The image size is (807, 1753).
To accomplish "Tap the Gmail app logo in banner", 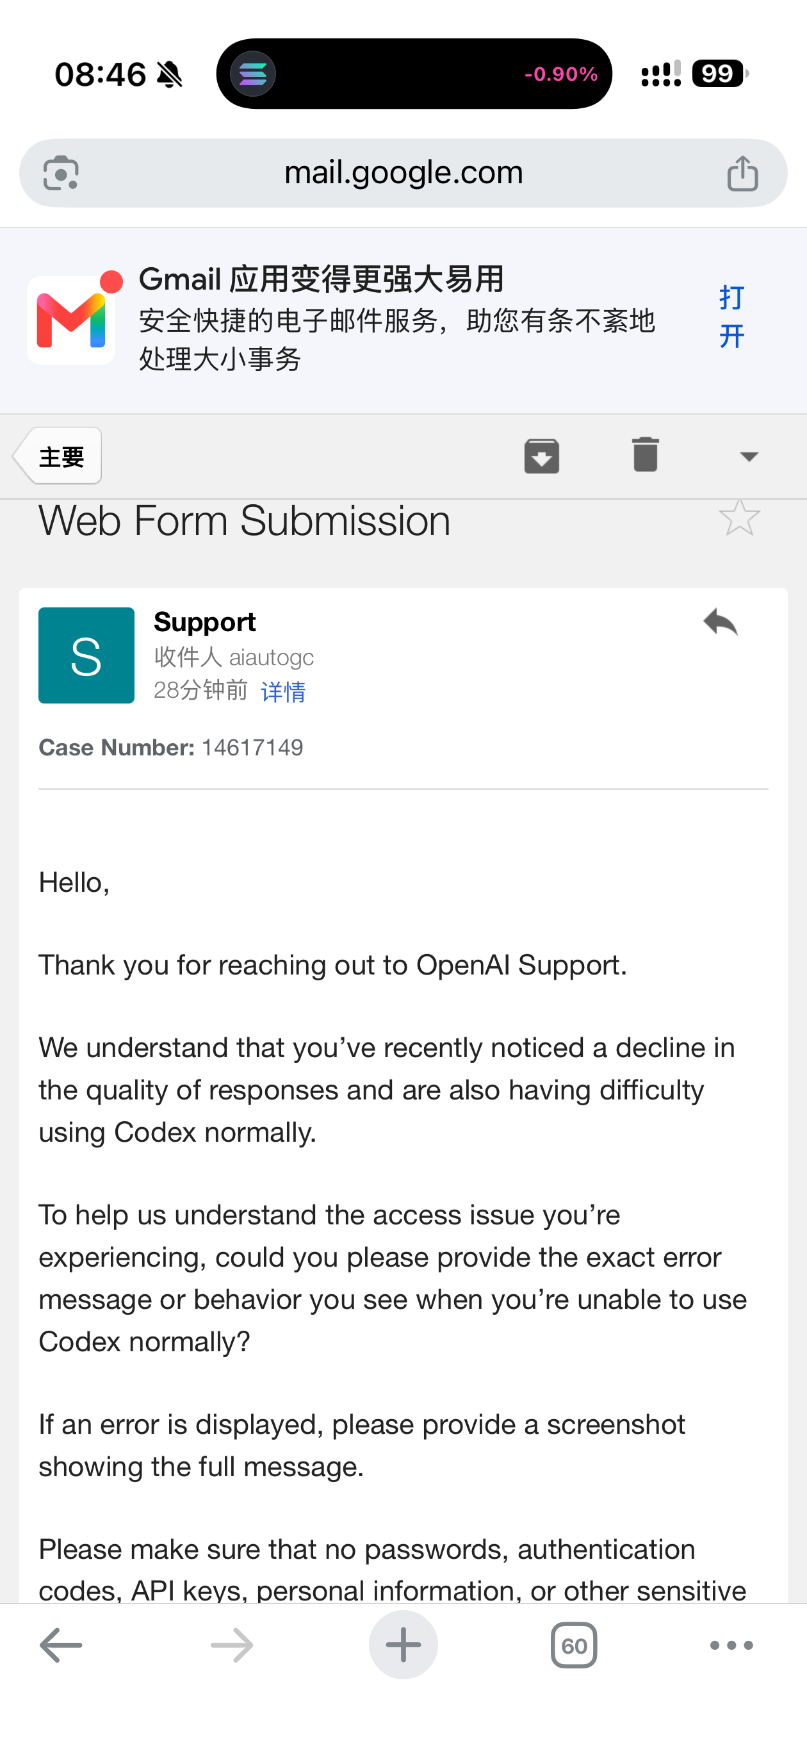I will [x=72, y=320].
